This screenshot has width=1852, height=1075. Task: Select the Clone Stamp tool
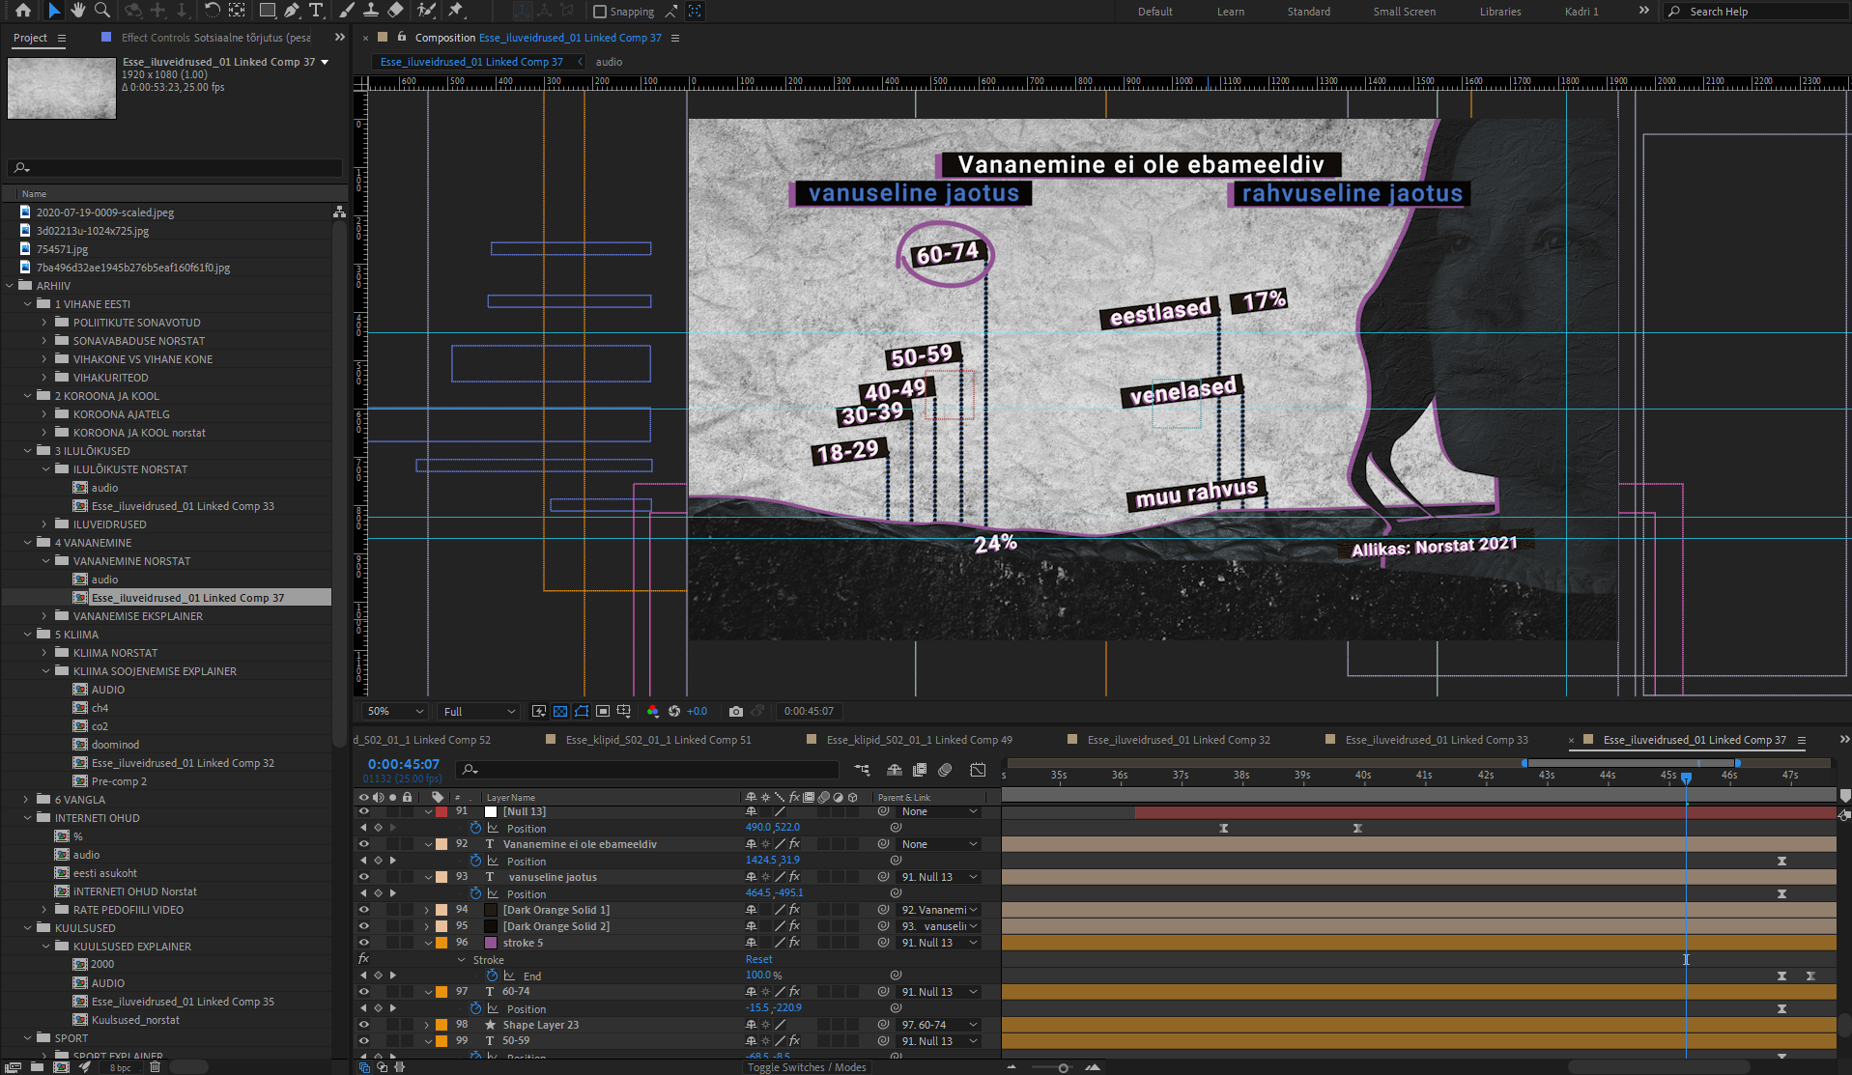tap(371, 11)
